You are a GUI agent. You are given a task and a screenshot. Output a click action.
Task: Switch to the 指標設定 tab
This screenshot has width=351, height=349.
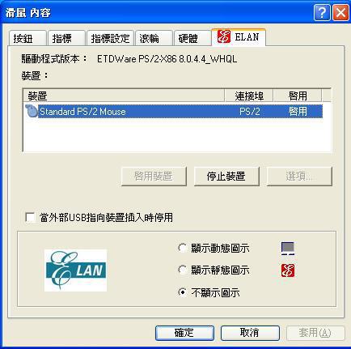coord(110,38)
